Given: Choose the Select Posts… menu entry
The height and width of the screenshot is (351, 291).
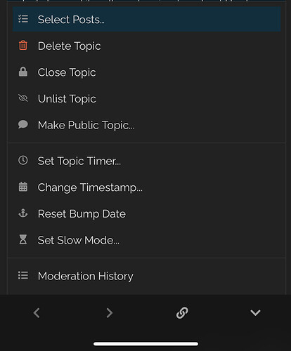Looking at the screenshot, I should click(x=147, y=19).
